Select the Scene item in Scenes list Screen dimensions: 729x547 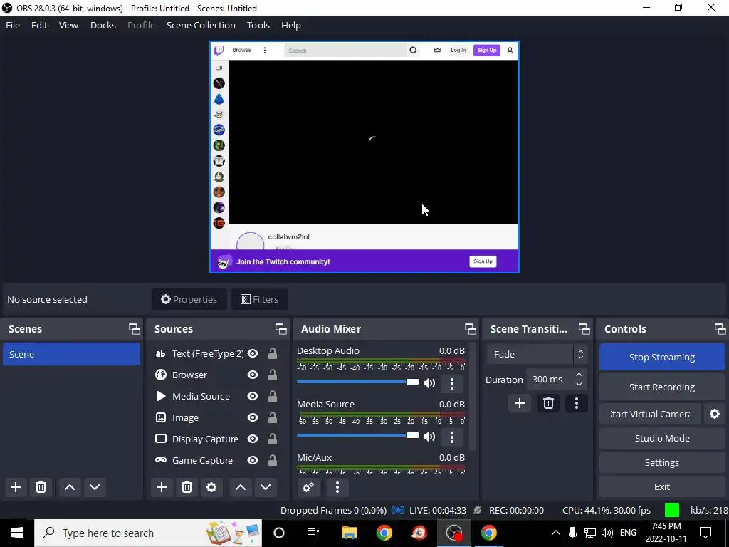pos(72,355)
